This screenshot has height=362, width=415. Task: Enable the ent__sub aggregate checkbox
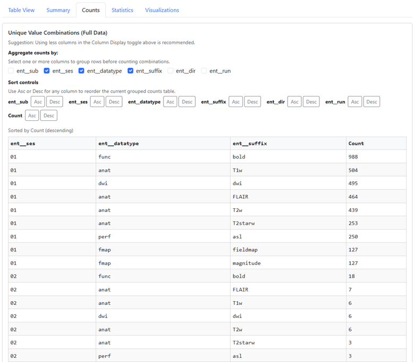click(11, 70)
